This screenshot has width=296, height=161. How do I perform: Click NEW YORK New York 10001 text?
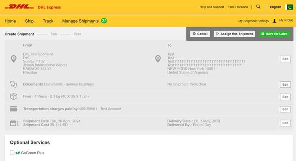tap(191, 69)
